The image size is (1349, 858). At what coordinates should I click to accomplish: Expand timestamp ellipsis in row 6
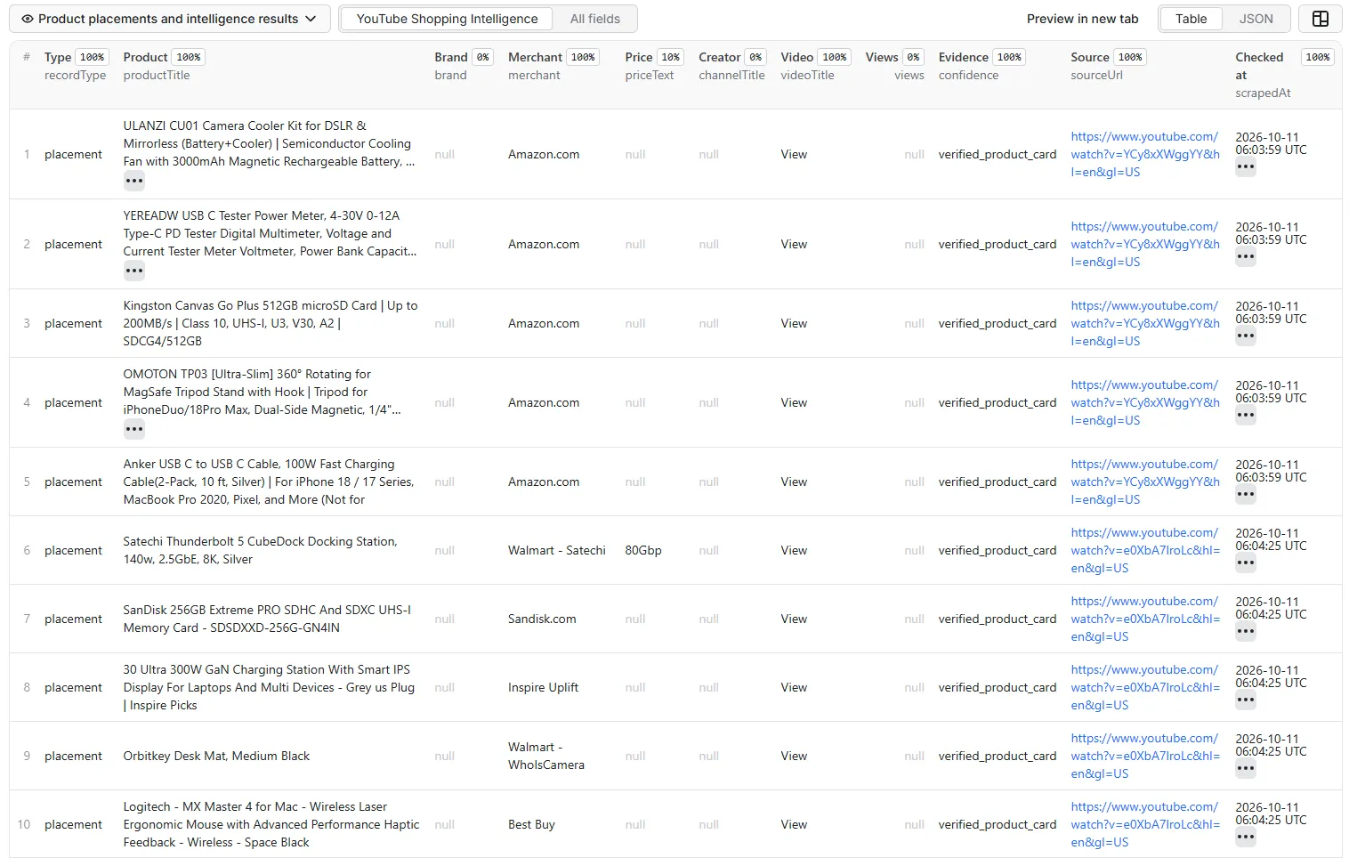(x=1245, y=563)
